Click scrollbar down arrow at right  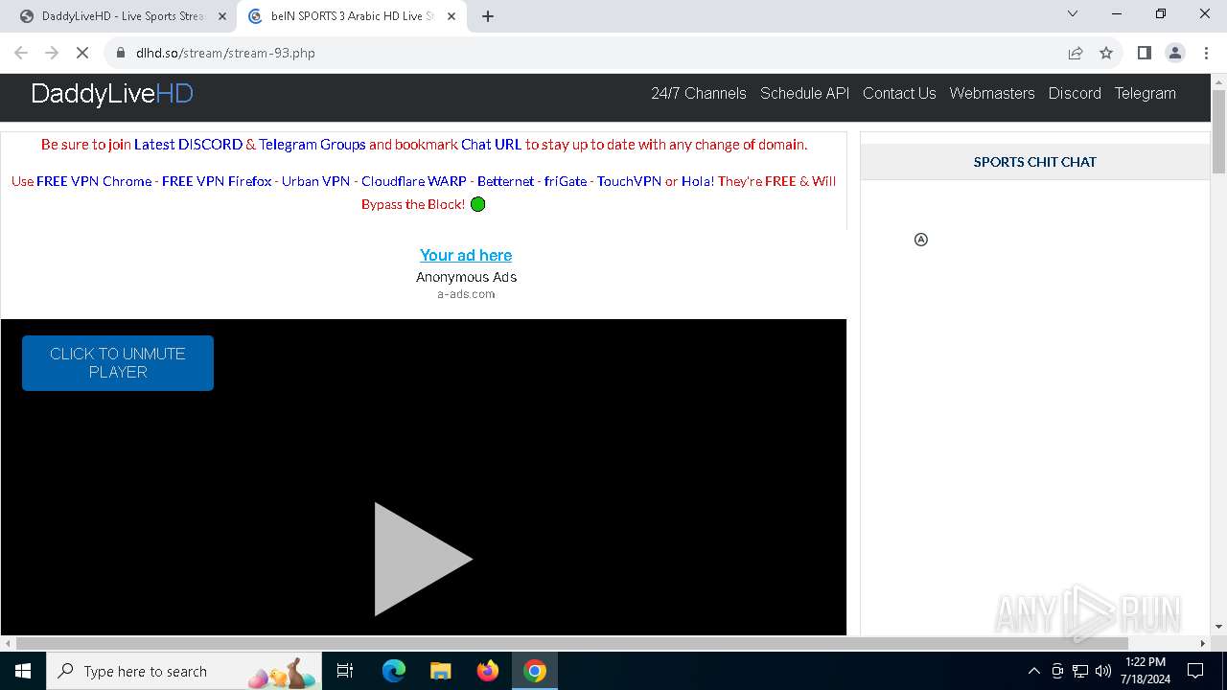pos(1218,627)
